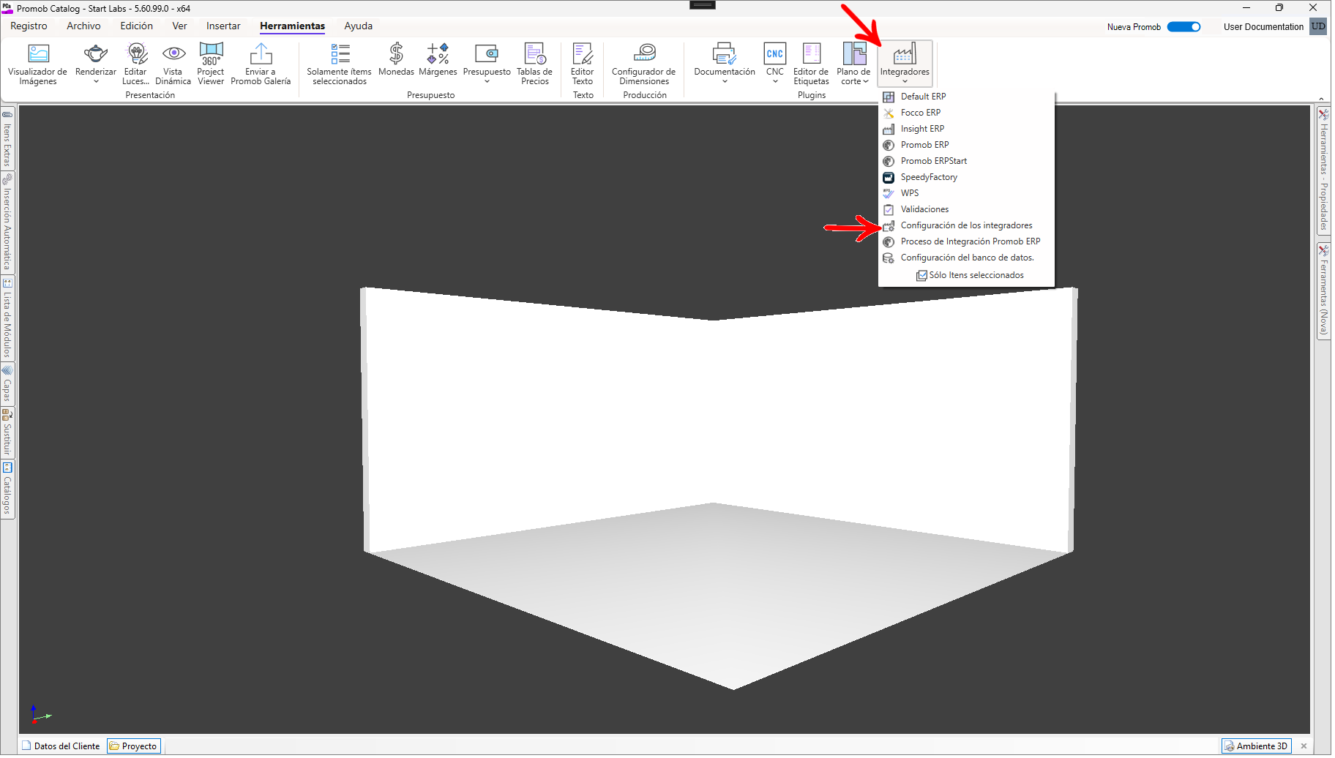Open Datos del Cliente tab
The image size is (1335, 758).
(61, 746)
